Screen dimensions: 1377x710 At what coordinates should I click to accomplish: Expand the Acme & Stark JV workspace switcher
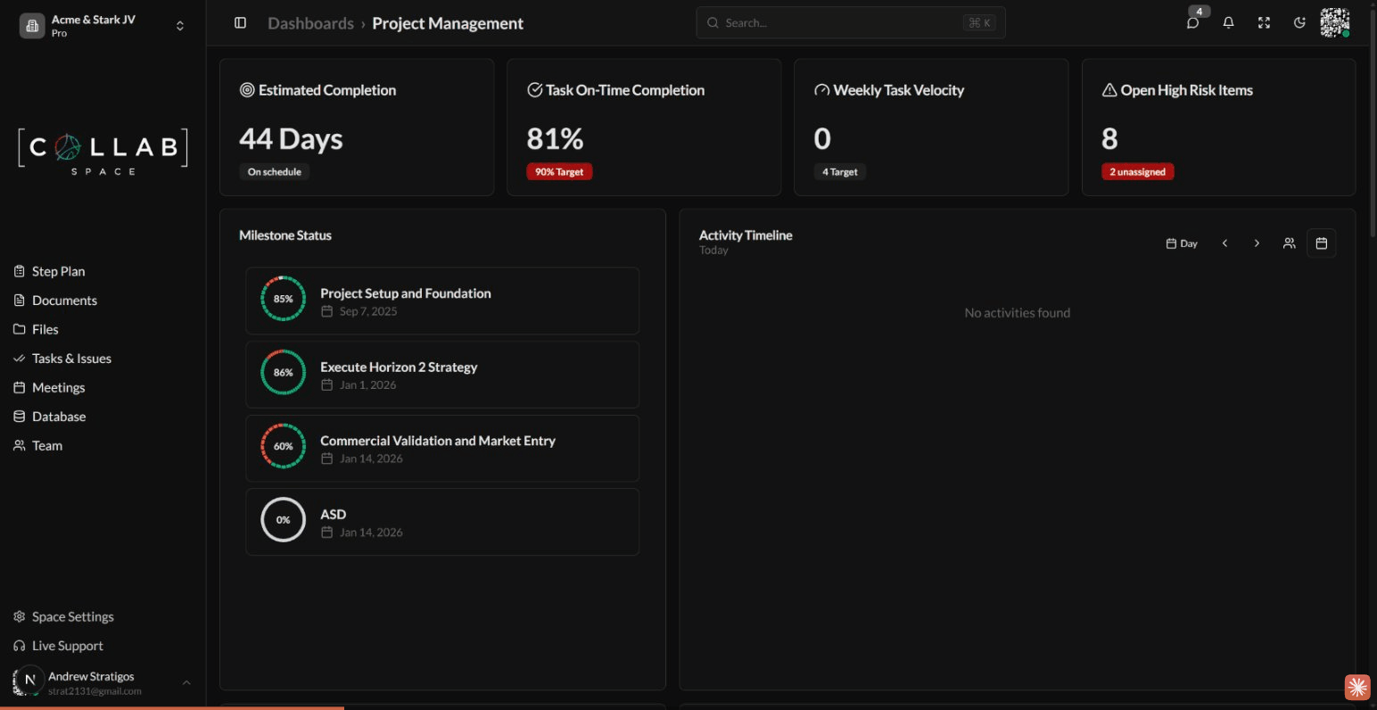(x=179, y=26)
